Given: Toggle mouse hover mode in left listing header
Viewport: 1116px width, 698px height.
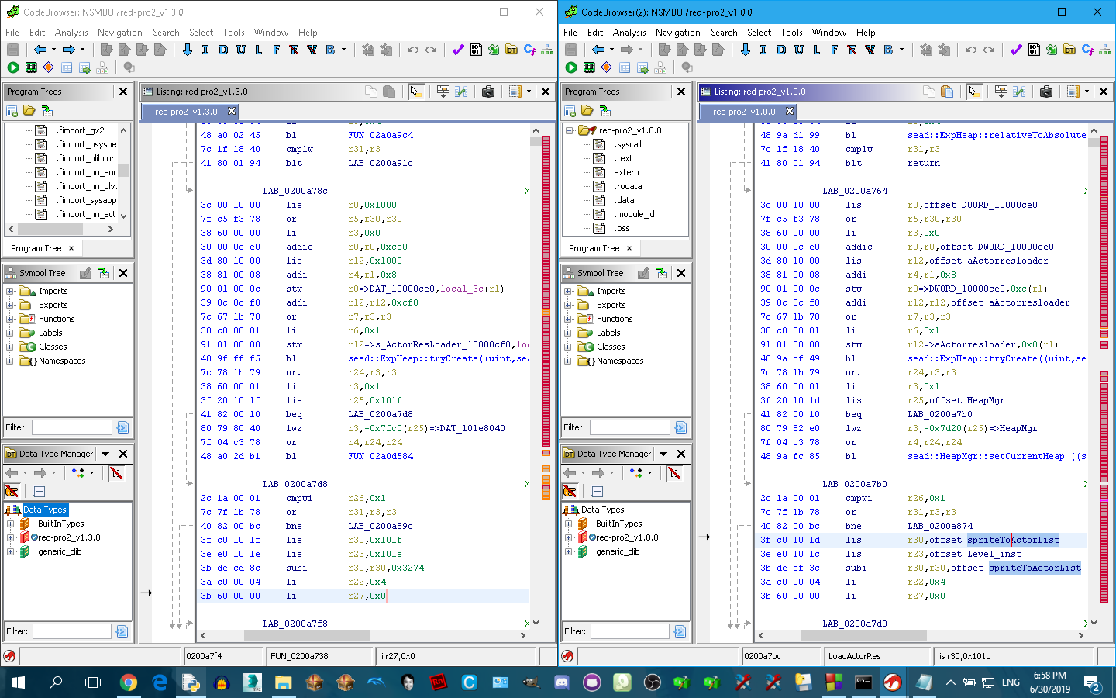Looking at the screenshot, I should (x=415, y=92).
